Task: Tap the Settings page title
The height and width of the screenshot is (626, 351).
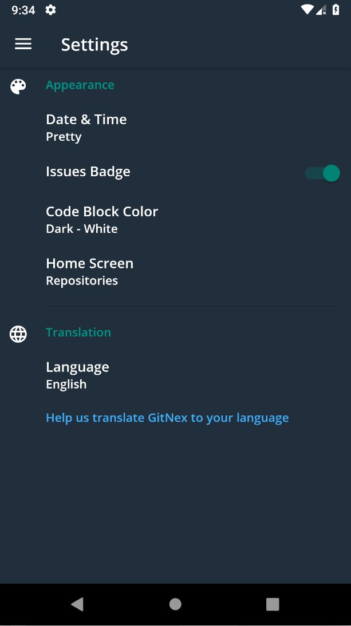Action: (94, 45)
